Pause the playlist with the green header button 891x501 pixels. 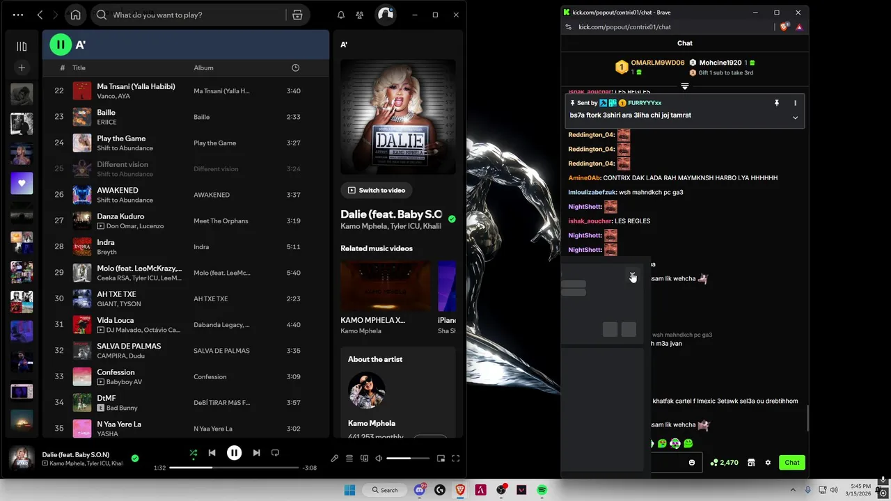point(61,45)
